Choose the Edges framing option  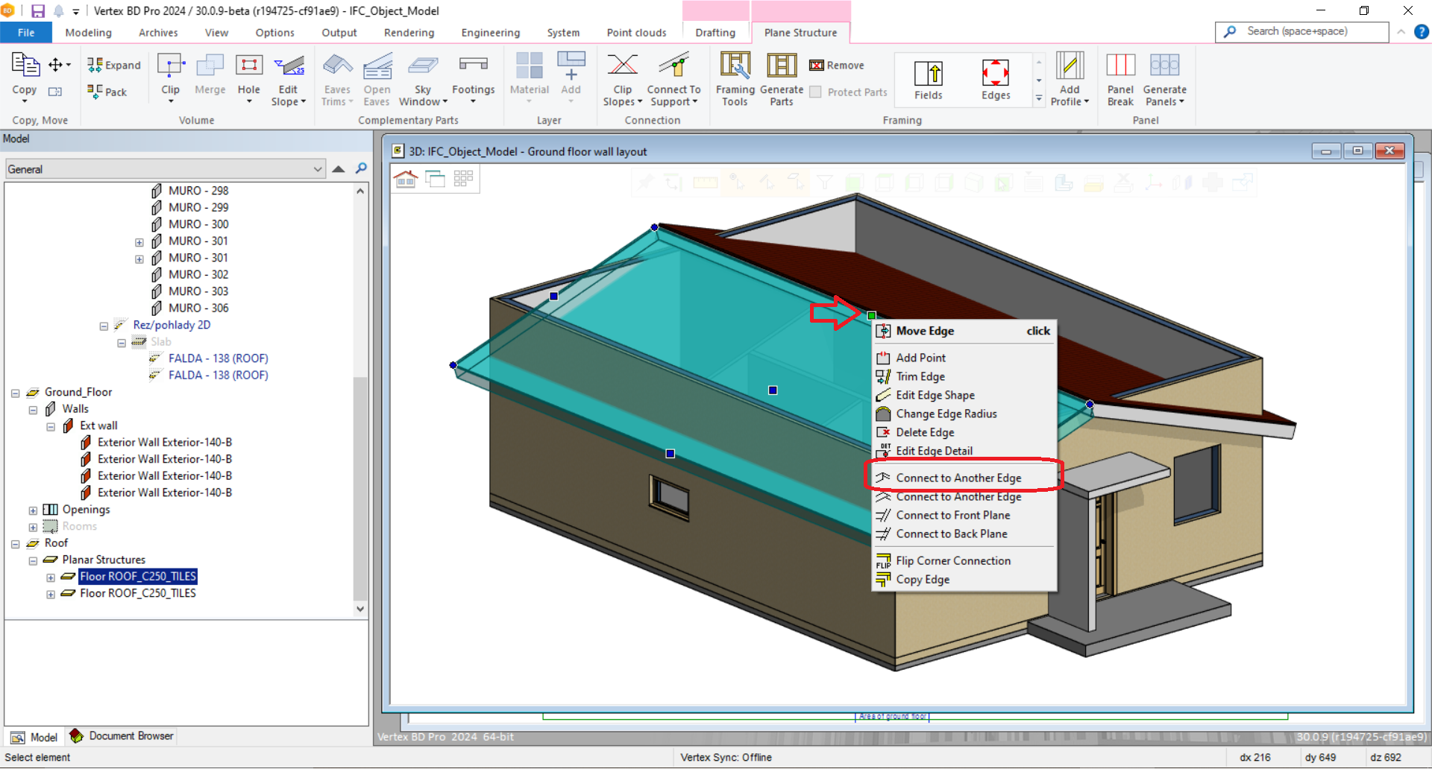click(x=996, y=79)
